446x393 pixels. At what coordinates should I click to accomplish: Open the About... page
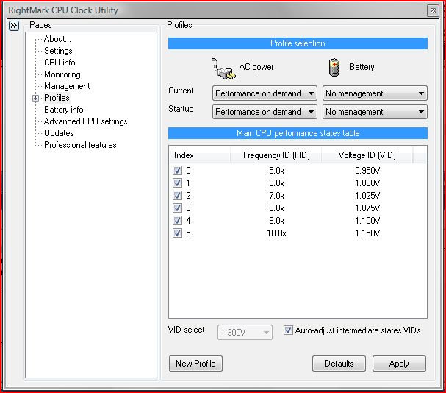[x=57, y=39]
